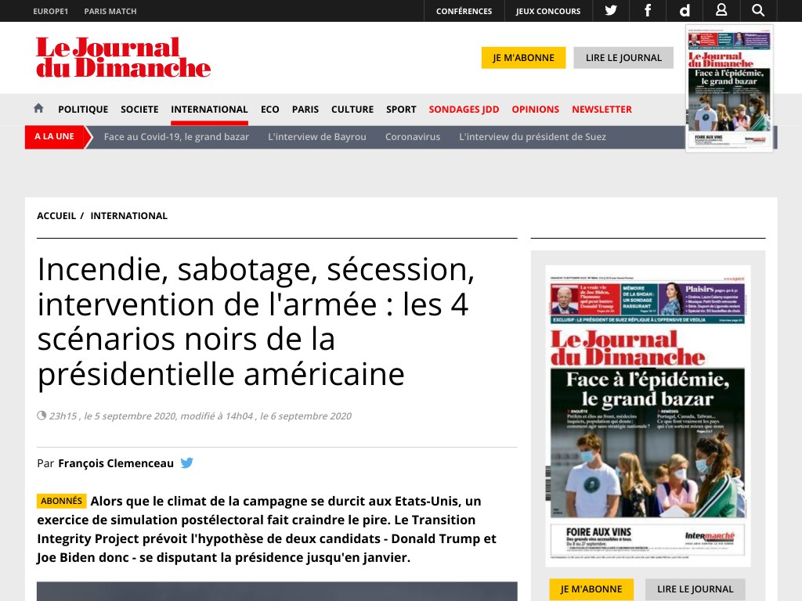This screenshot has width=802, height=601.
Task: Open NEWSLETTER section
Action: 602,110
